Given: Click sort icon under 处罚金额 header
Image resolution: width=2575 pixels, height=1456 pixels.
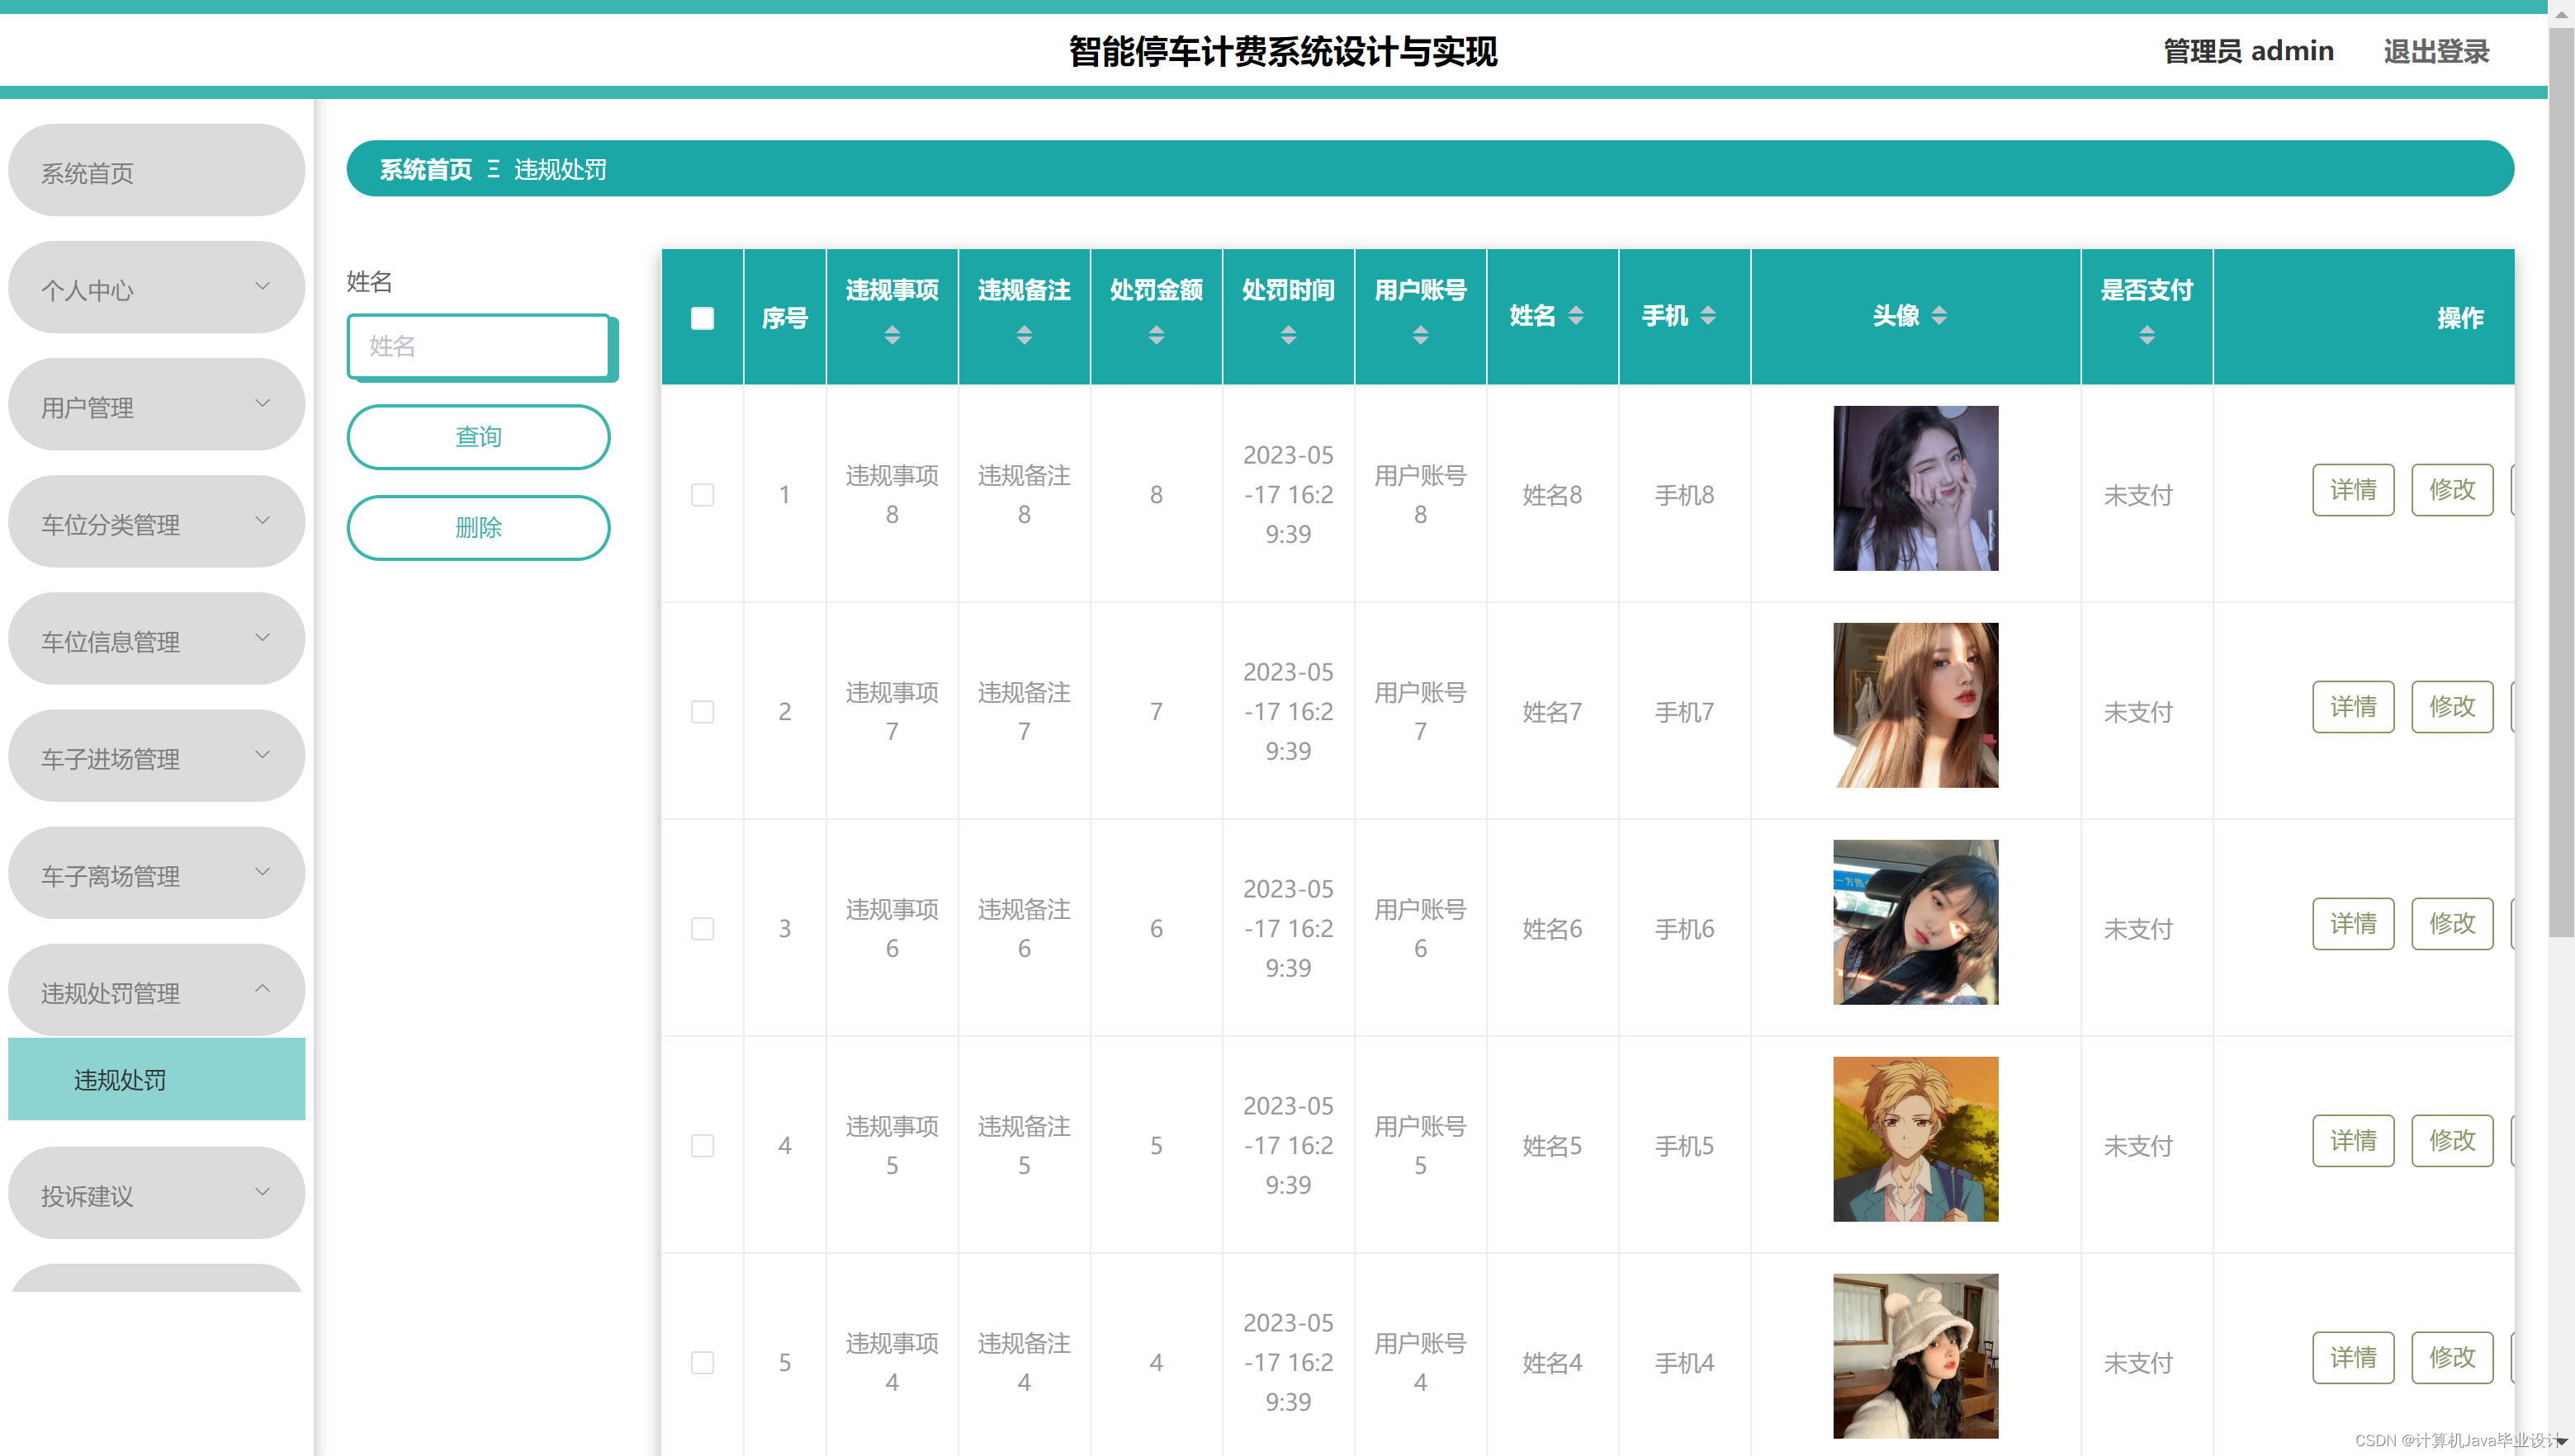Looking at the screenshot, I should (1156, 335).
